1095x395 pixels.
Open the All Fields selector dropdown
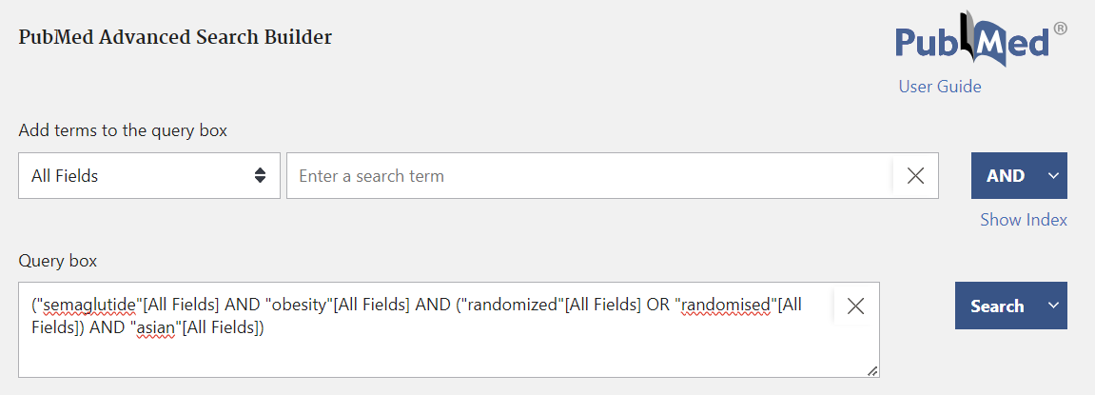coord(148,175)
